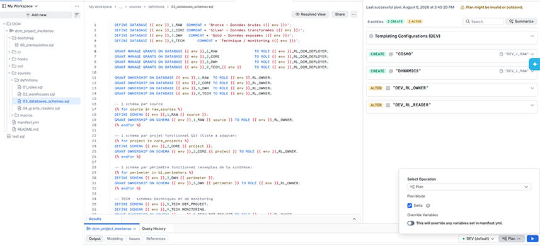Image resolution: width=540 pixels, height=246 pixels.
Task: Click "DEV_1_RAW" label on COSMO row
Action: 517,54
